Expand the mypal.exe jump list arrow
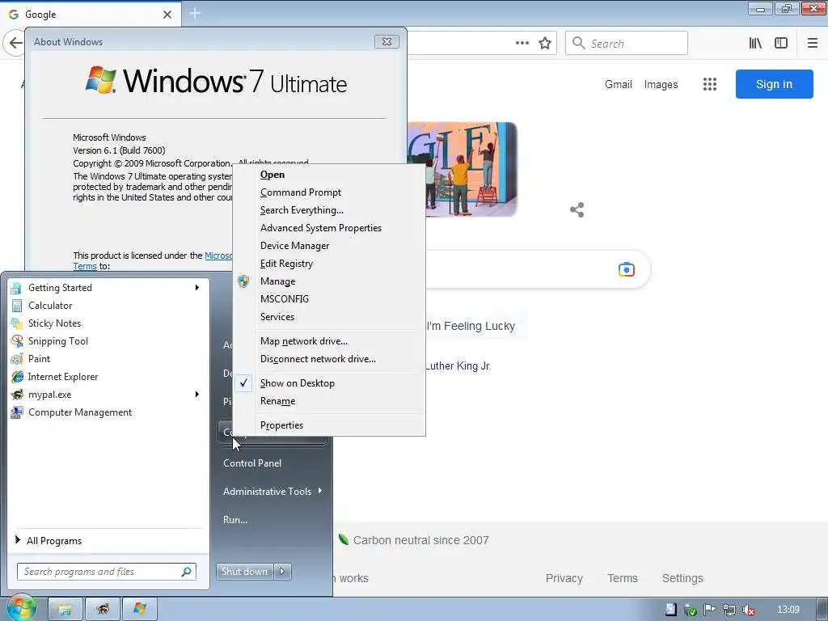The width and height of the screenshot is (828, 621). click(x=197, y=395)
